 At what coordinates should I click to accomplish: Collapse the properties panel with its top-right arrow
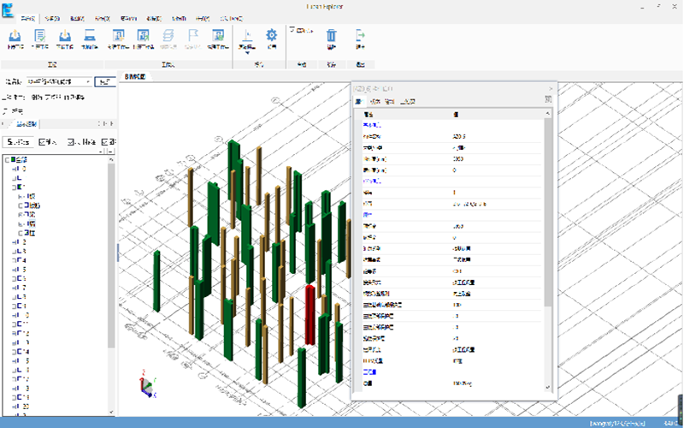coord(551,88)
